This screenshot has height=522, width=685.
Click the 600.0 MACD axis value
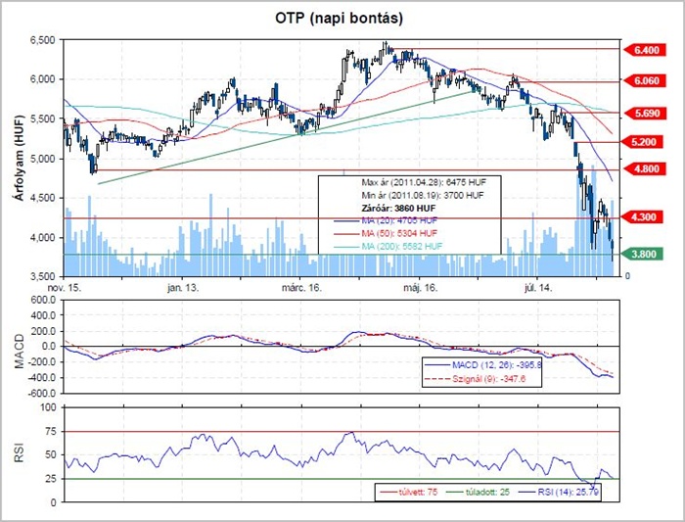[x=44, y=300]
